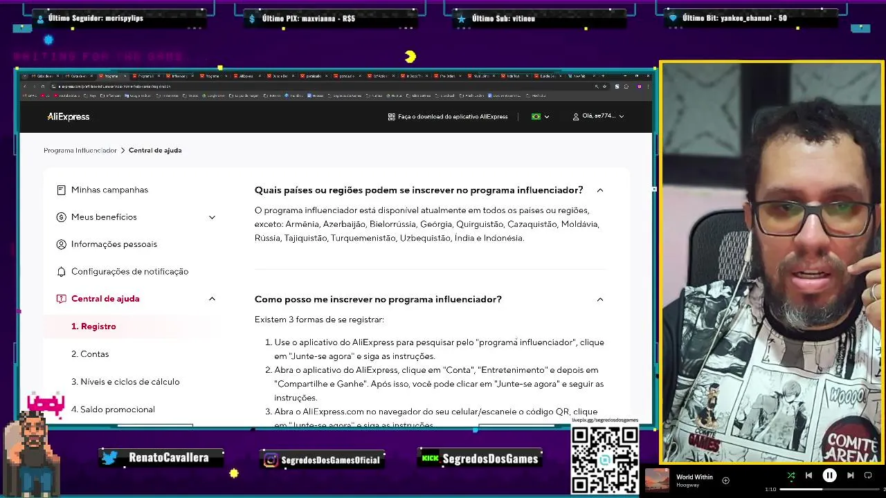Collapse the 'Como posso me inscrever' question chevron

point(600,299)
